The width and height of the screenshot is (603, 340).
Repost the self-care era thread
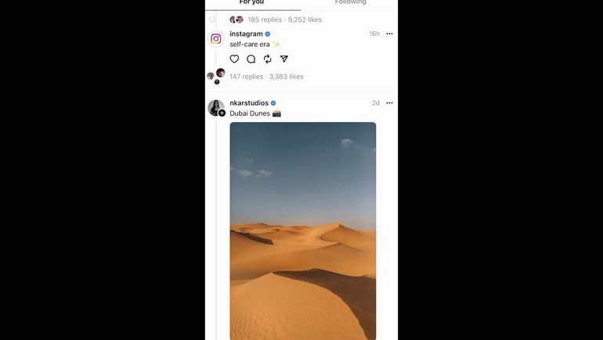(x=268, y=59)
